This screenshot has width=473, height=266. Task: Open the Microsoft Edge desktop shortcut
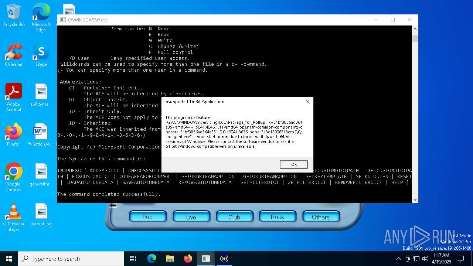[41, 18]
